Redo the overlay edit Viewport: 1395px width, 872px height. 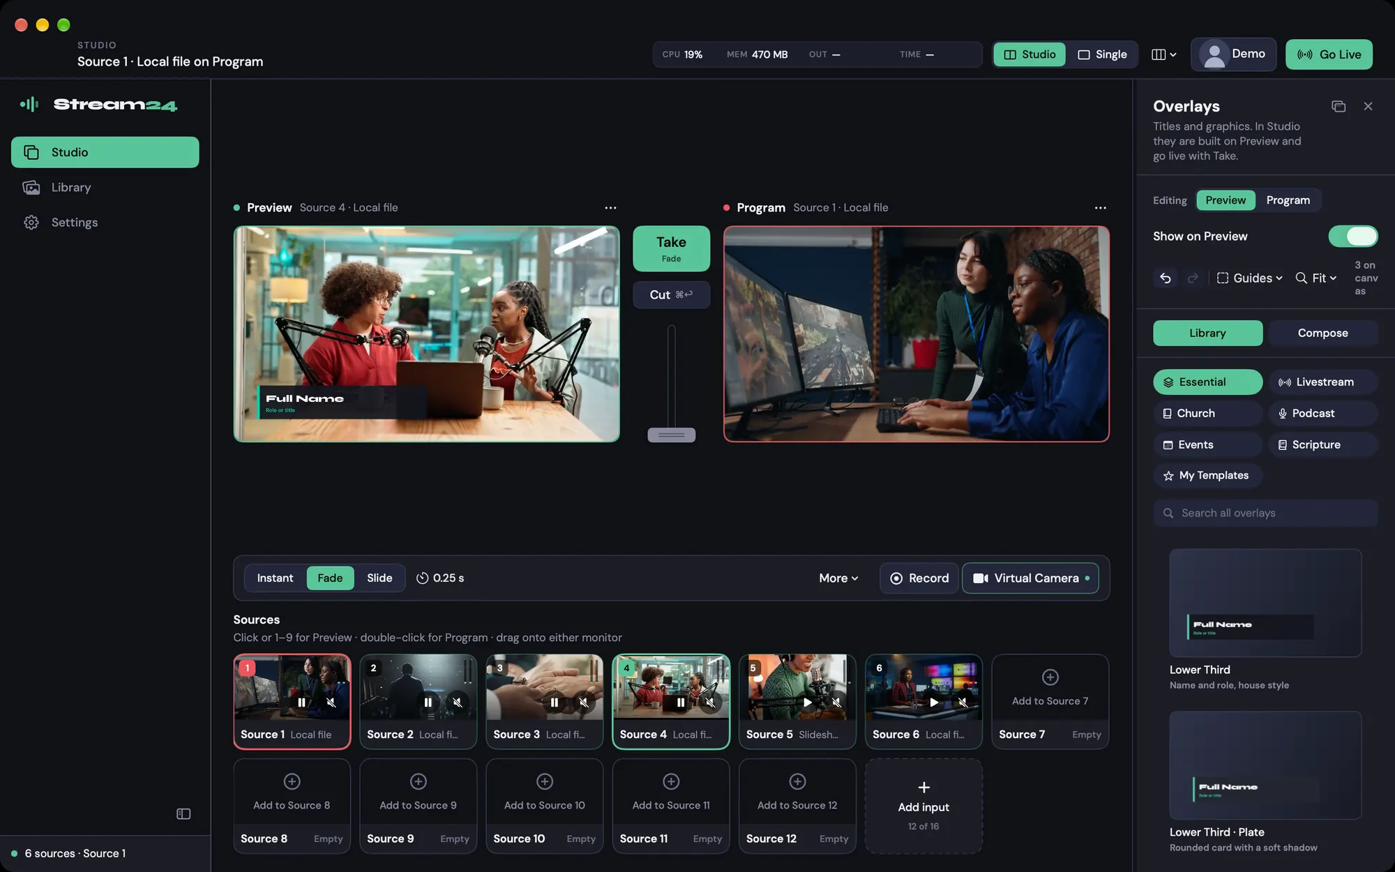(x=1193, y=278)
